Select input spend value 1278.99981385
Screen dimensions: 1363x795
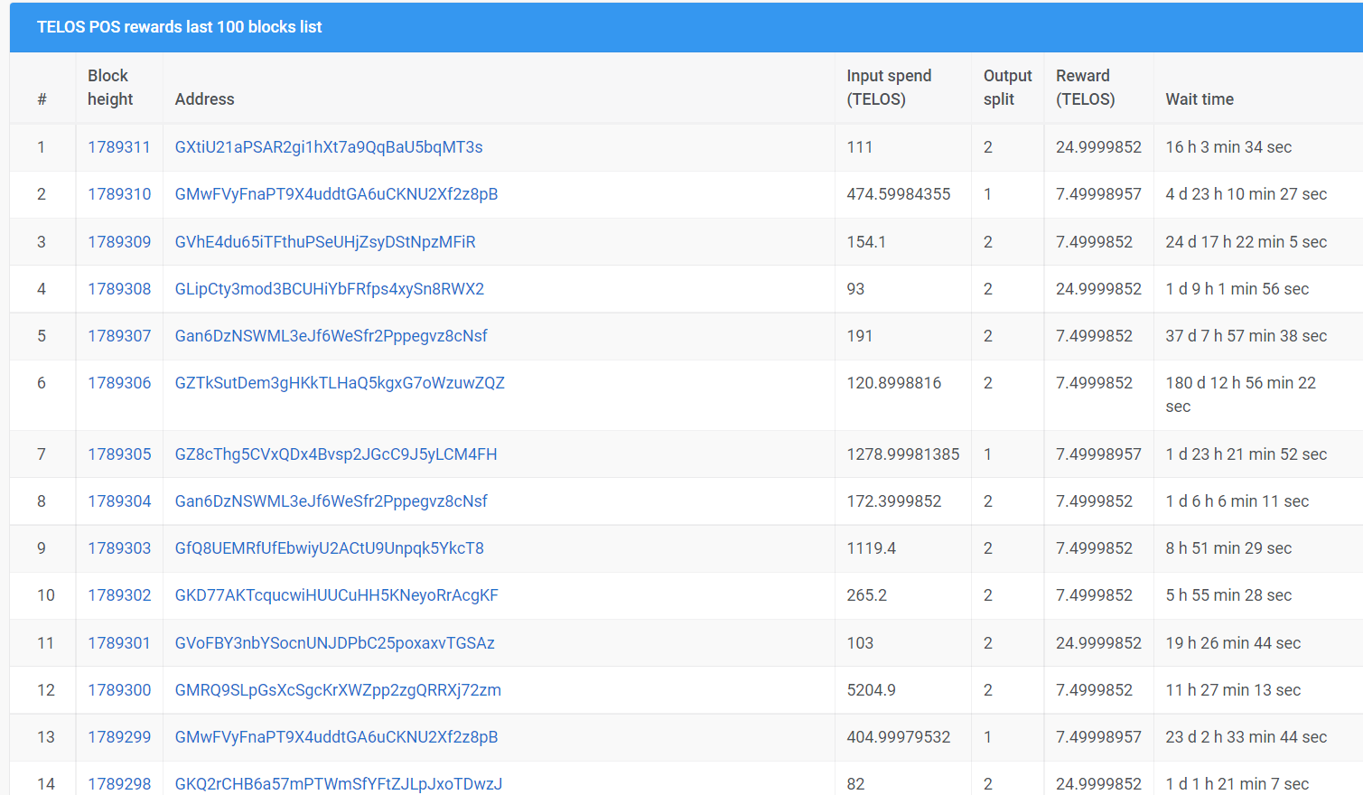tap(903, 454)
